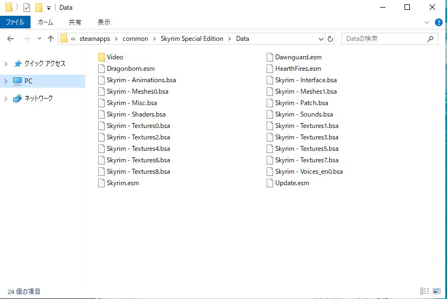Open the breadcrumb arrow after steamapps

(x=116, y=39)
